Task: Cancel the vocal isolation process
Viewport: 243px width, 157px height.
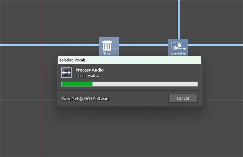Action: click(183, 99)
